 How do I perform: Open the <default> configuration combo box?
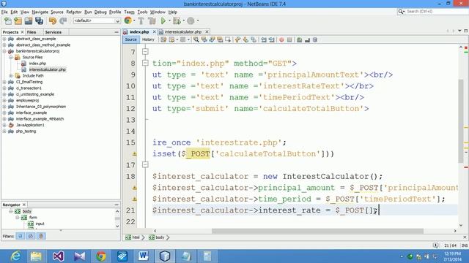click(x=97, y=20)
